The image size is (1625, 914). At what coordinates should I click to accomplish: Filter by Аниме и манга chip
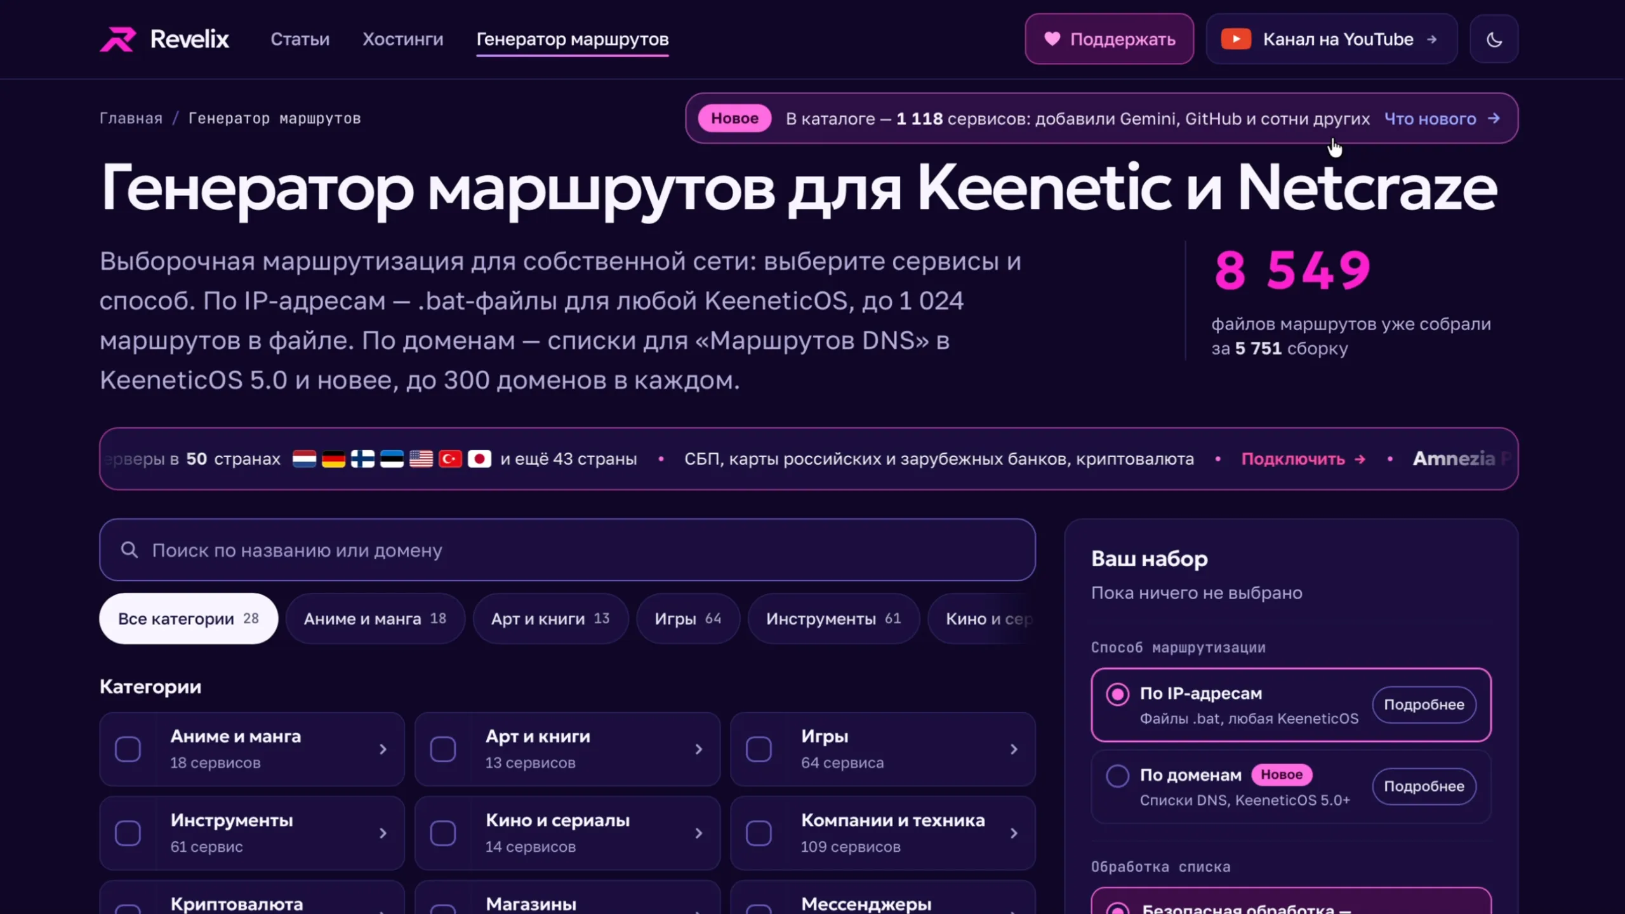[375, 618]
